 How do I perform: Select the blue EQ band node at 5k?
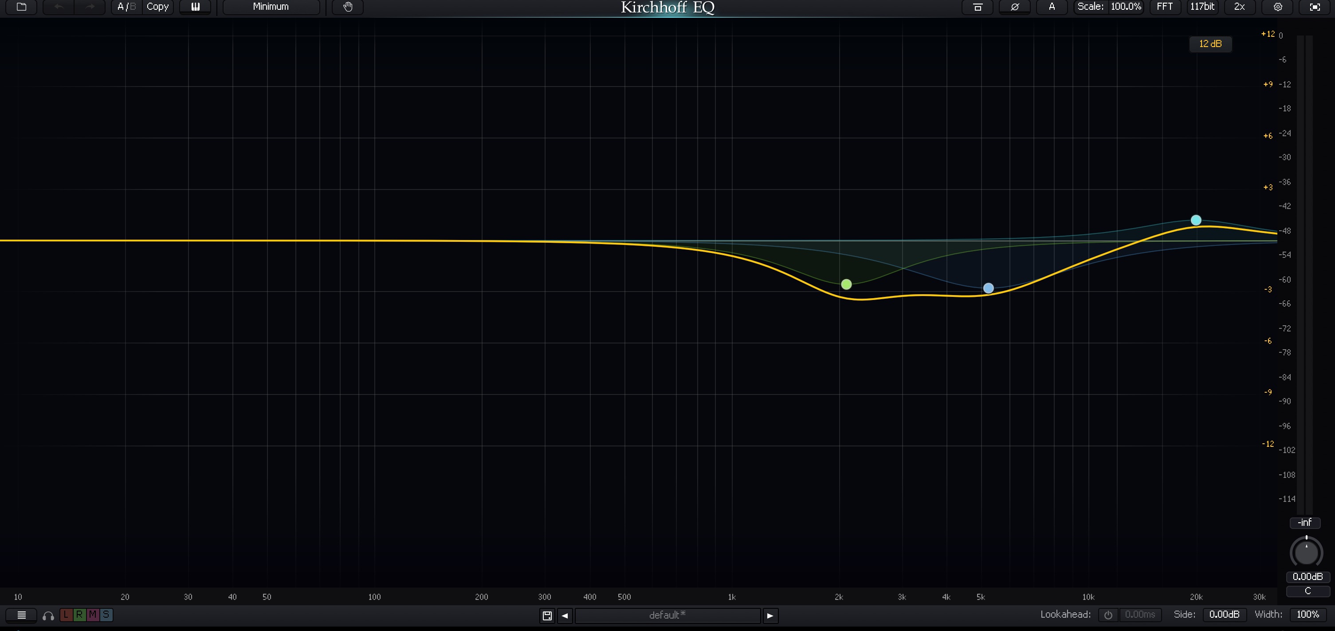pyautogui.click(x=988, y=288)
